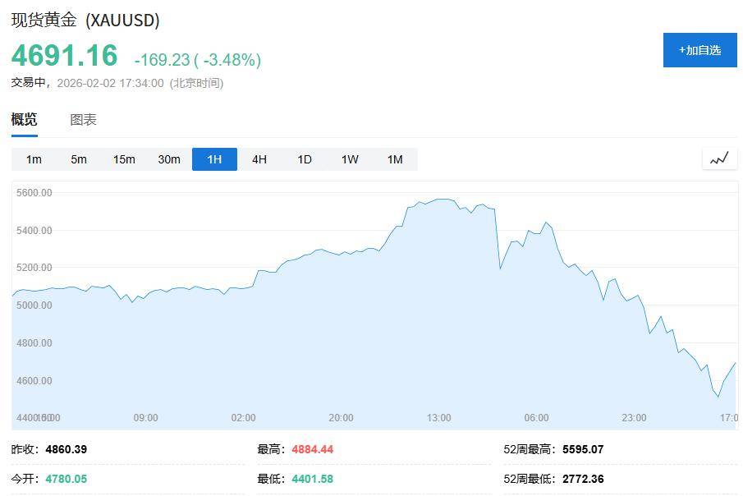Click the 06:00 time axis label
This screenshot has width=743, height=496.
536,418
